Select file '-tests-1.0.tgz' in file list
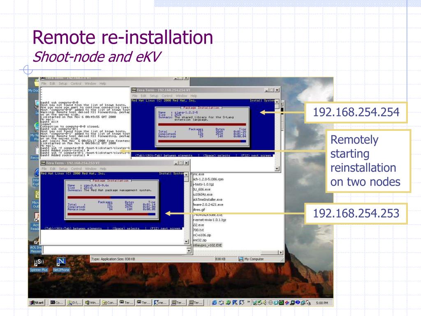Viewport: 421px width, 316px height. pos(203,184)
